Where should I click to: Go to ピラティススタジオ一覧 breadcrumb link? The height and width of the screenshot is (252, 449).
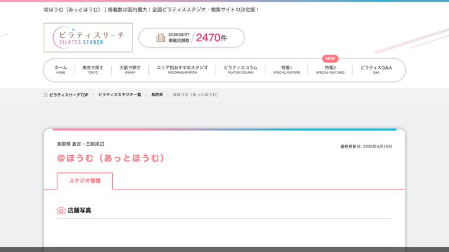pyautogui.click(x=120, y=94)
